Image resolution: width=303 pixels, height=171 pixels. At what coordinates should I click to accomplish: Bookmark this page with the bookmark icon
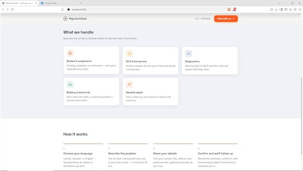62,9
